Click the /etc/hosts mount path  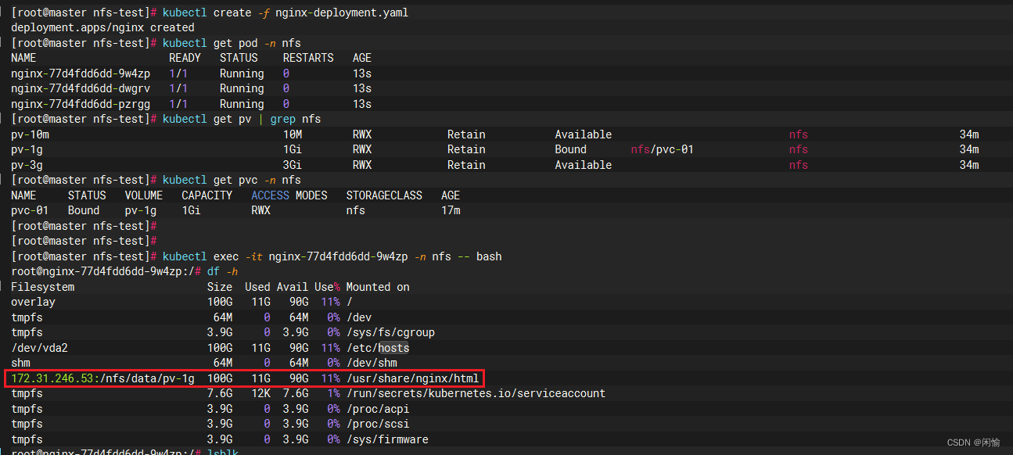(378, 348)
